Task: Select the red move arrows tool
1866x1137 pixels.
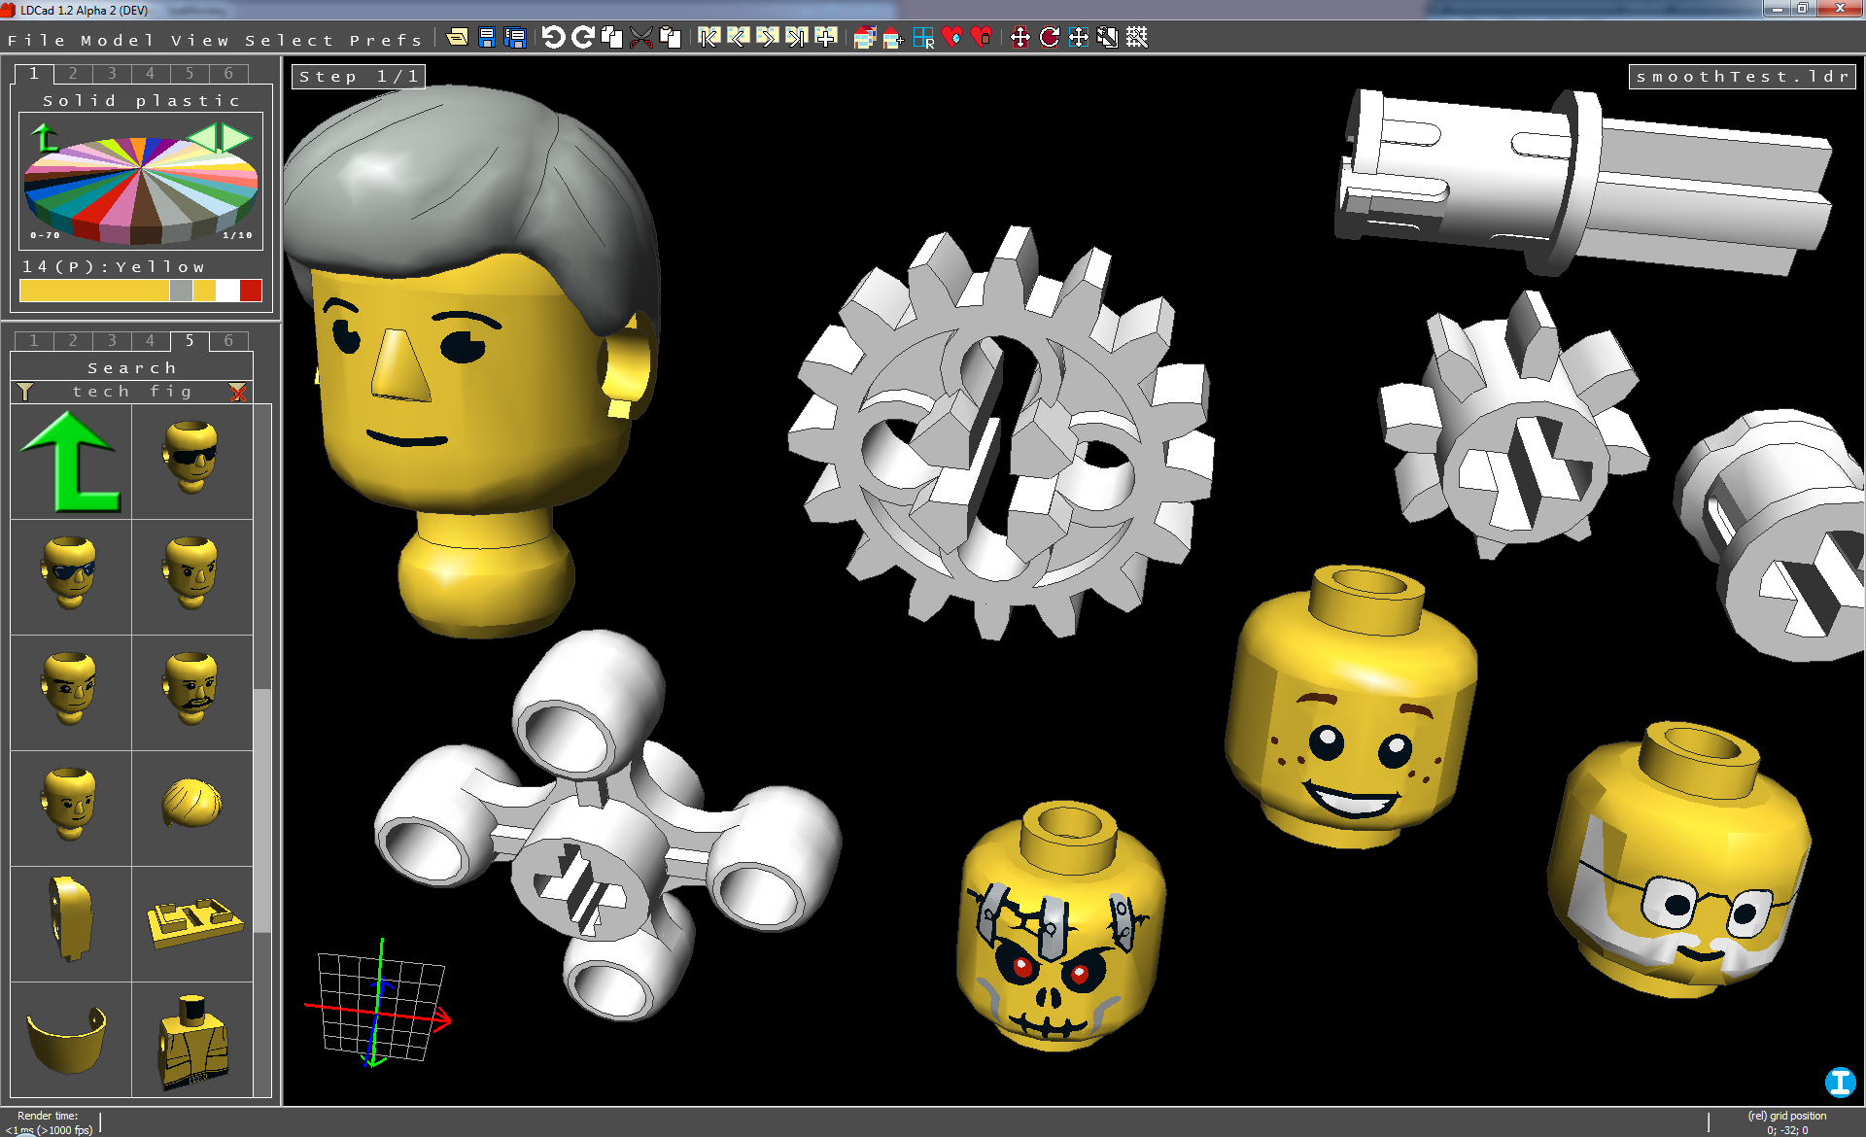Action: pos(1019,38)
